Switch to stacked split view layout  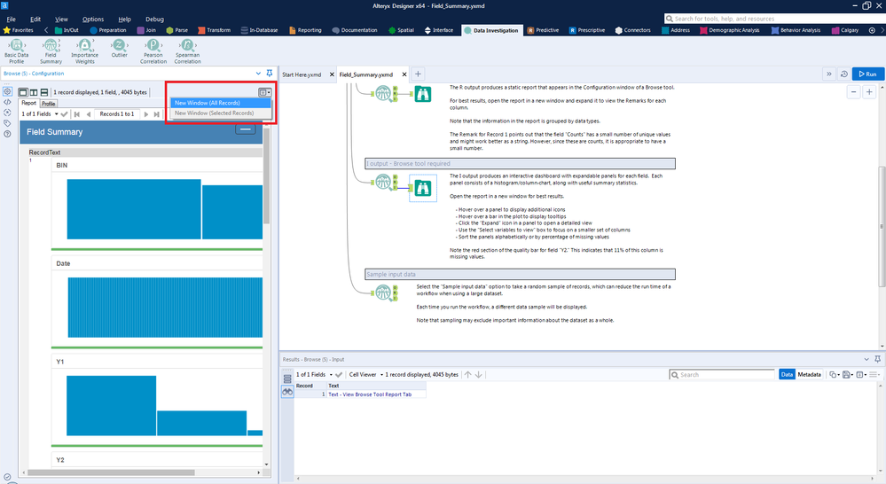coord(44,92)
